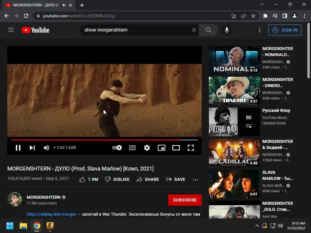Screen dimensions: 311x233
Task: Skip to the next video
Action: (x=32, y=148)
